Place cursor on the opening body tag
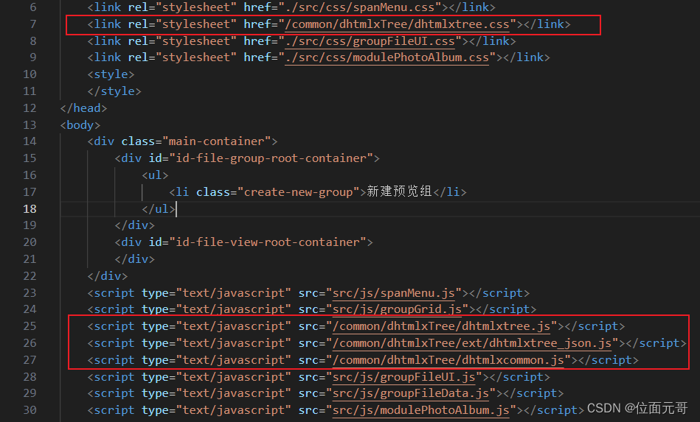Image resolution: width=700 pixels, height=422 pixels. pos(80,125)
